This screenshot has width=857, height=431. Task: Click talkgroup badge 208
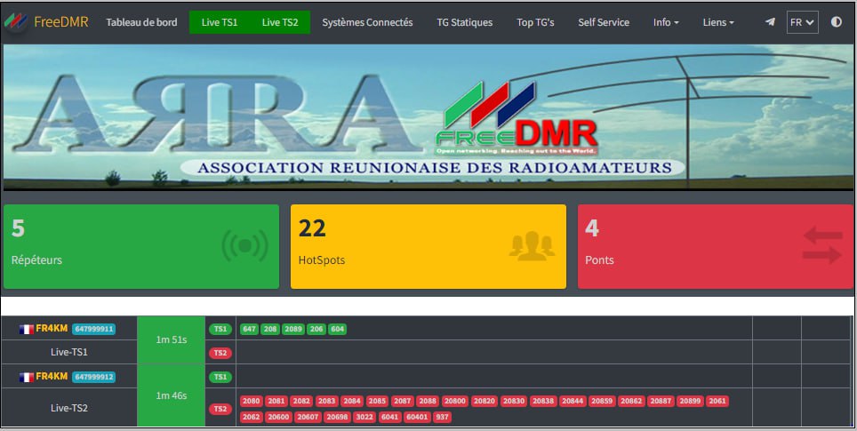(x=270, y=329)
